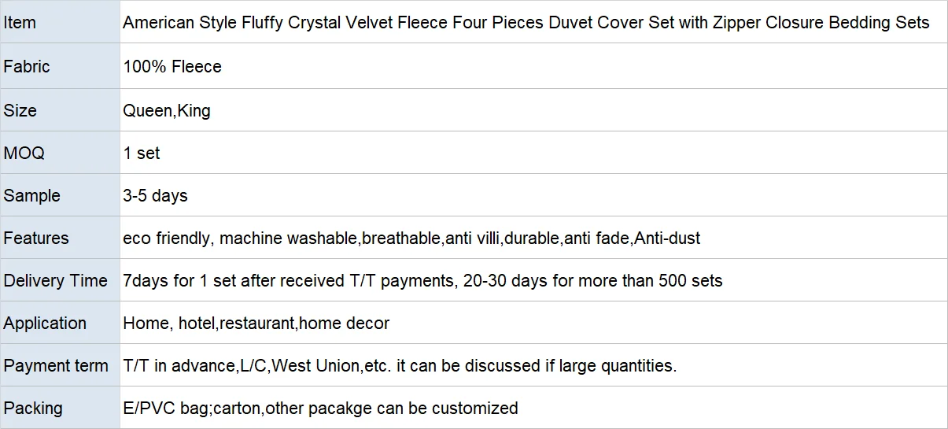Select the product title text in Item row
Viewport: 948px width, 429px height.
point(526,23)
